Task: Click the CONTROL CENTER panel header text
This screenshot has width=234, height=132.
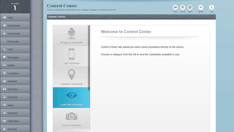Action: 56,17
